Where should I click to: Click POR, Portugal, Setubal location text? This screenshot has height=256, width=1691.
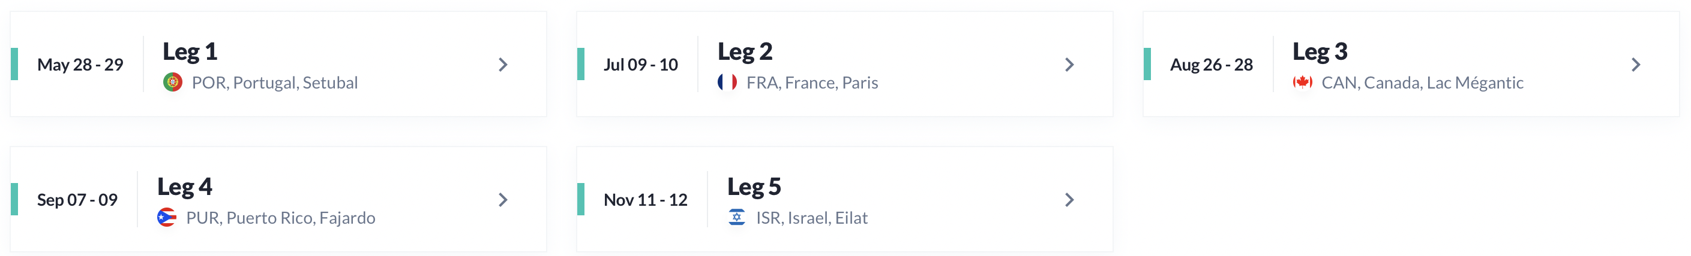coord(274,83)
